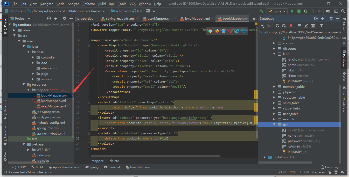This screenshot has height=177, width=349.
Task: Click the CRLF line separator indicator
Action: (x=293, y=172)
